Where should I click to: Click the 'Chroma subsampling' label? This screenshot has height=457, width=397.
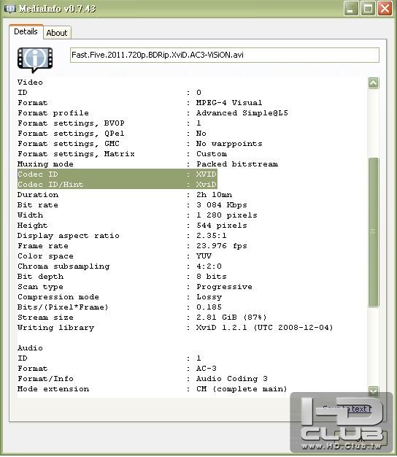click(63, 266)
